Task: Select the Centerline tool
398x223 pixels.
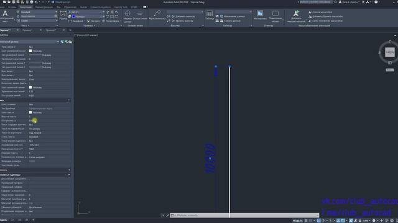Action: click(x=140, y=15)
